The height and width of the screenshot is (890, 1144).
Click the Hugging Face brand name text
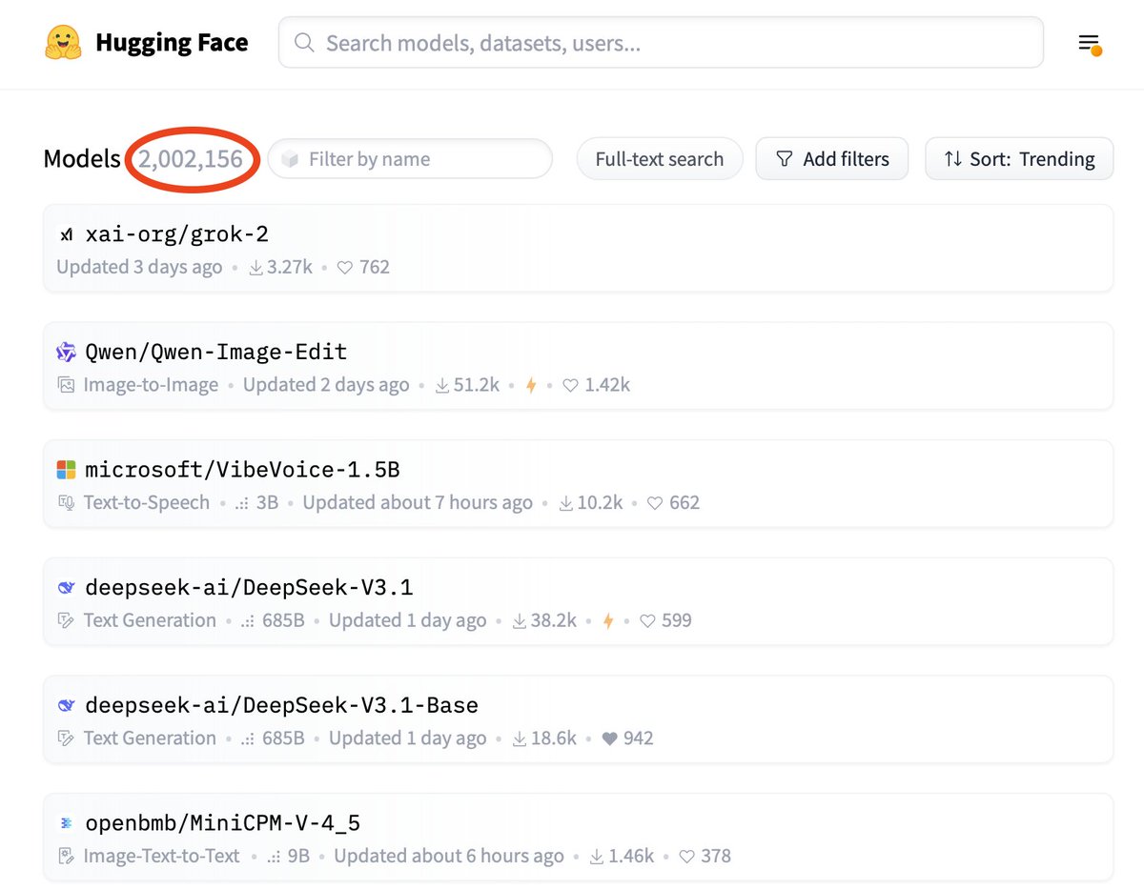click(172, 43)
